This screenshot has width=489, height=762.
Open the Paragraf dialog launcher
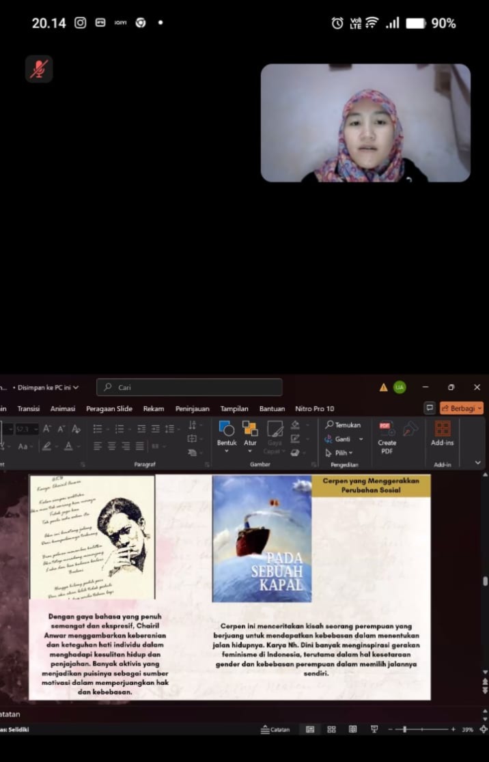pyautogui.click(x=206, y=464)
